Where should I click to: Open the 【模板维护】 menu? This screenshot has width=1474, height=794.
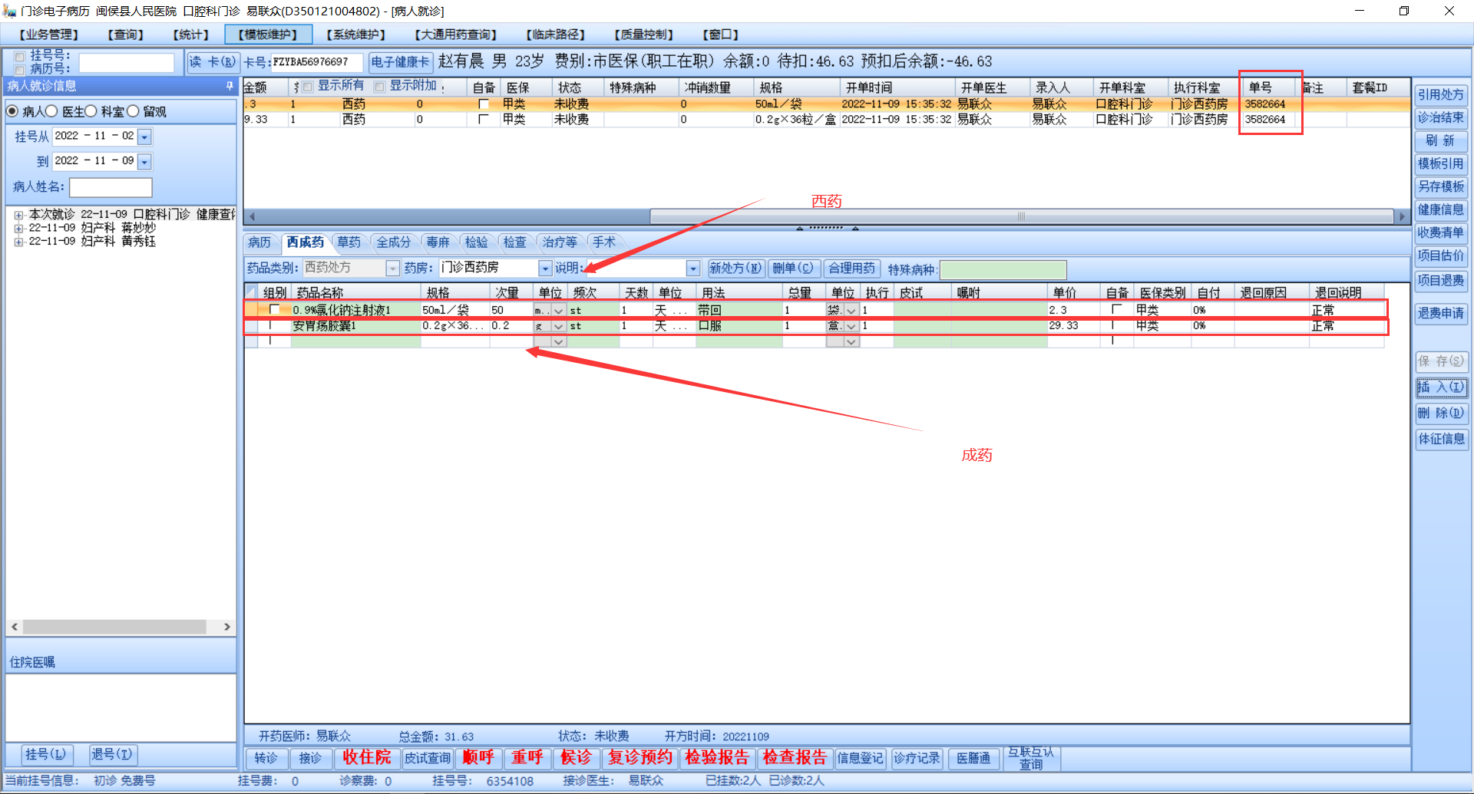pos(268,35)
